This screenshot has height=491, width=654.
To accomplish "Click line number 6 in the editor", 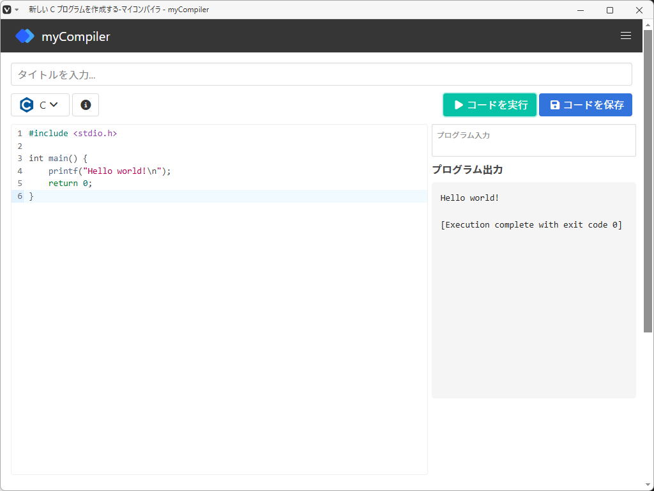I will pyautogui.click(x=20, y=196).
